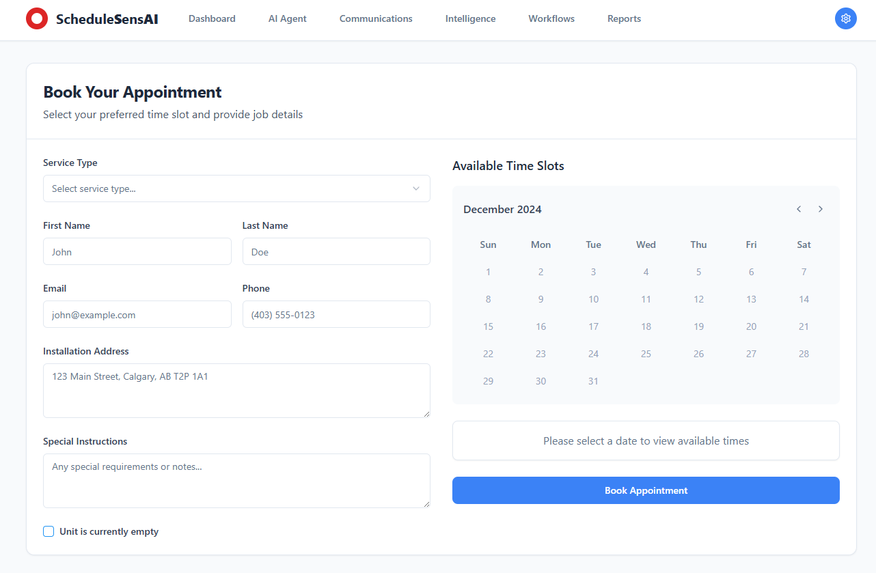
Task: Click the ScheduleSensAI logo
Action: click(92, 18)
